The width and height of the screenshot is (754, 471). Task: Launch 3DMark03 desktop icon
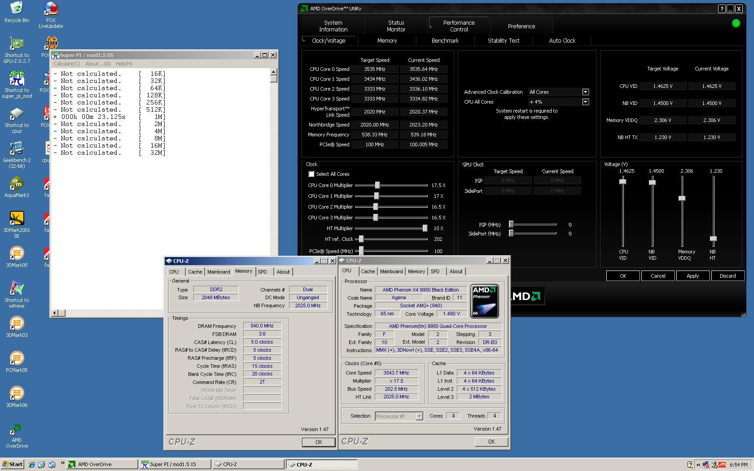(x=17, y=327)
